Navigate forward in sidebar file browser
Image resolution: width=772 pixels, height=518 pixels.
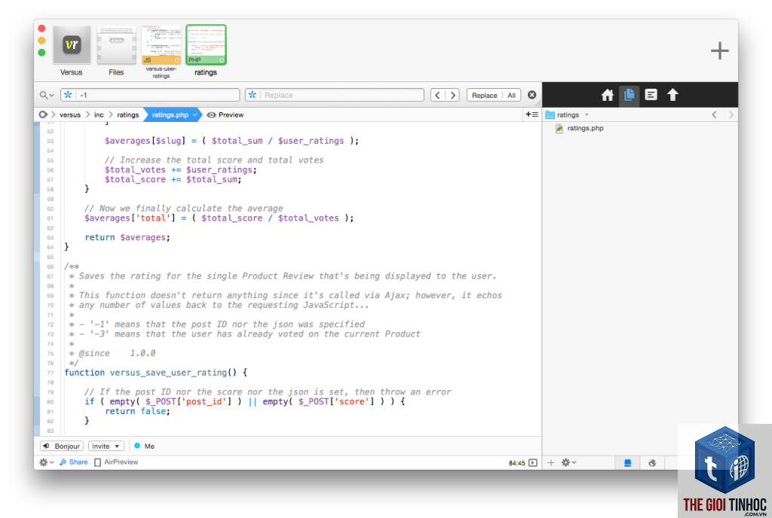[731, 114]
